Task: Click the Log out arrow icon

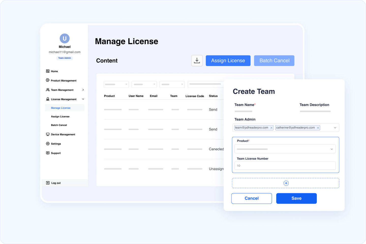Action: [48, 183]
